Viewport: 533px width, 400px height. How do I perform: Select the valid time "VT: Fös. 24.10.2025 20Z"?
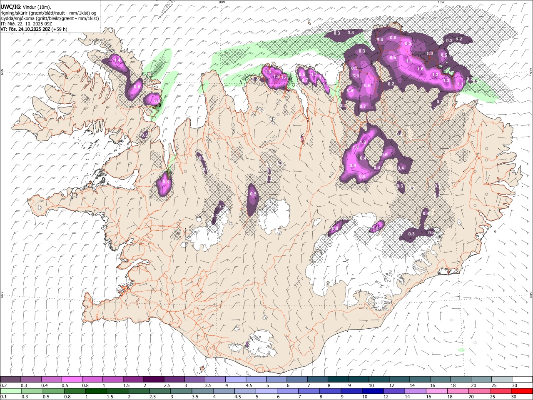25,29
